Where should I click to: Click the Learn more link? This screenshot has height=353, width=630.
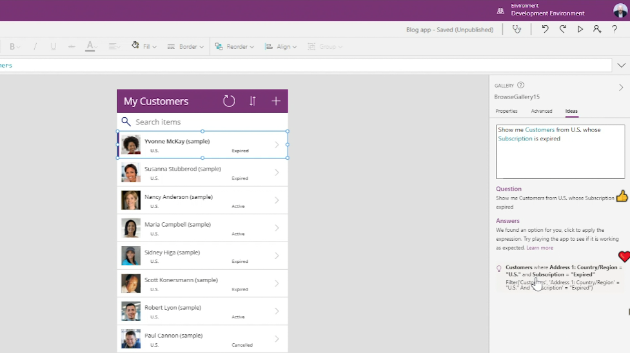(x=539, y=248)
